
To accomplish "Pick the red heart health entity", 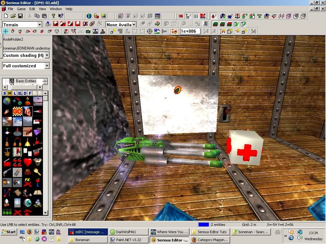I will (27, 162).
